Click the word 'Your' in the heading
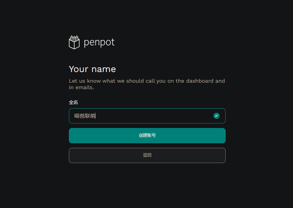The height and width of the screenshot is (208, 293). 78,69
